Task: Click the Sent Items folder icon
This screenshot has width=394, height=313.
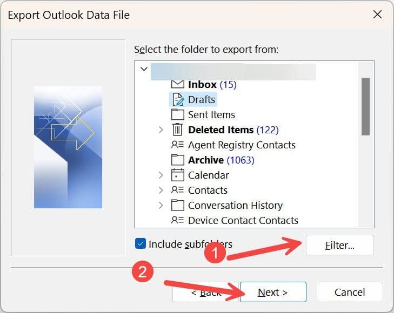Action: click(178, 114)
